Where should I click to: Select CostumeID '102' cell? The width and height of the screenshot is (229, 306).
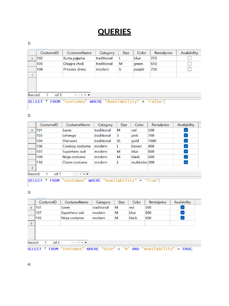coord(49,58)
